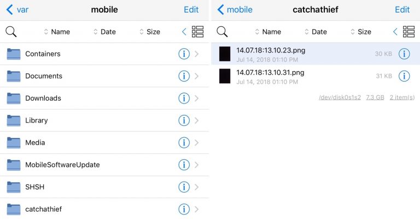Screen dimensions: 420x220
Task: Show info for 14.07.18:13.10.23.png
Action: [404, 54]
